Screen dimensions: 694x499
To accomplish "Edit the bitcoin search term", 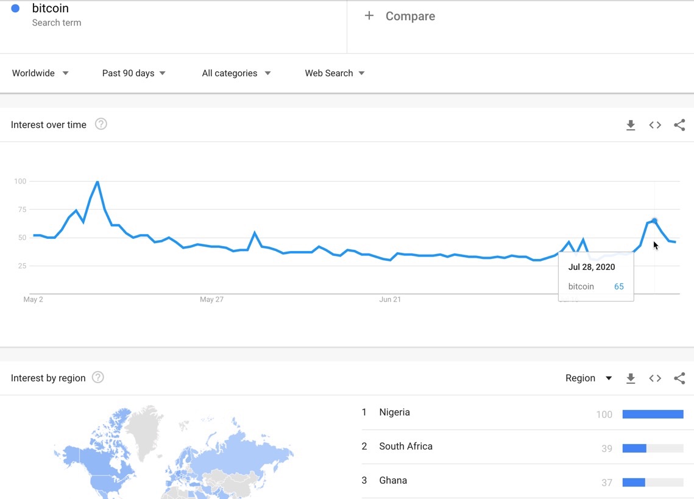I will 51,9.
